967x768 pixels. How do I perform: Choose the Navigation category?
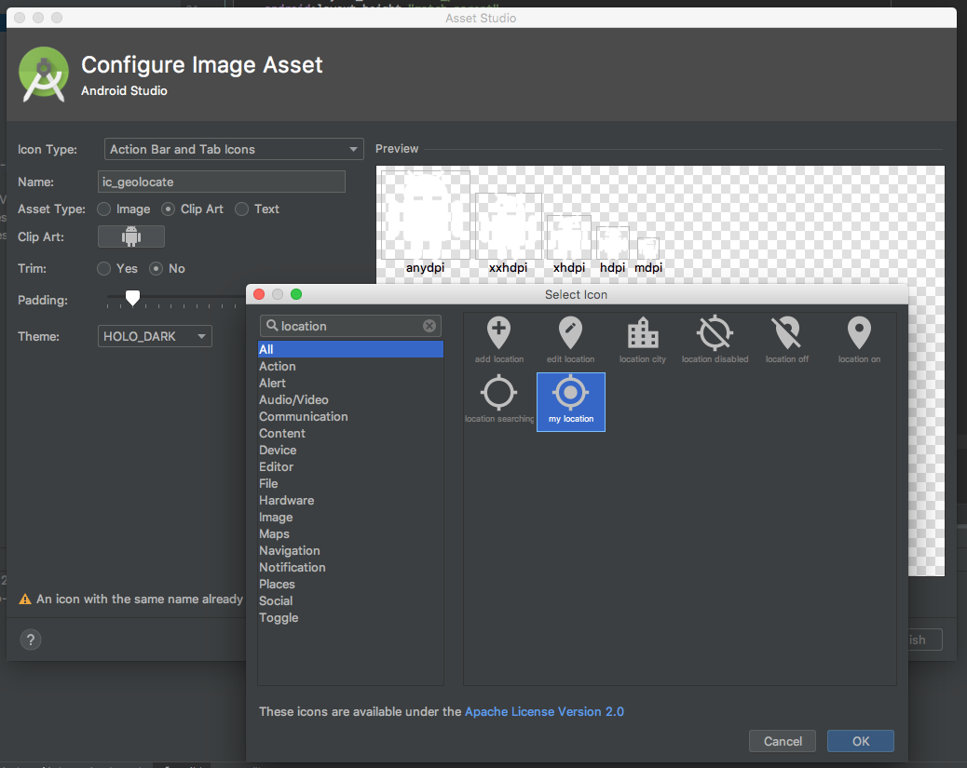[289, 551]
